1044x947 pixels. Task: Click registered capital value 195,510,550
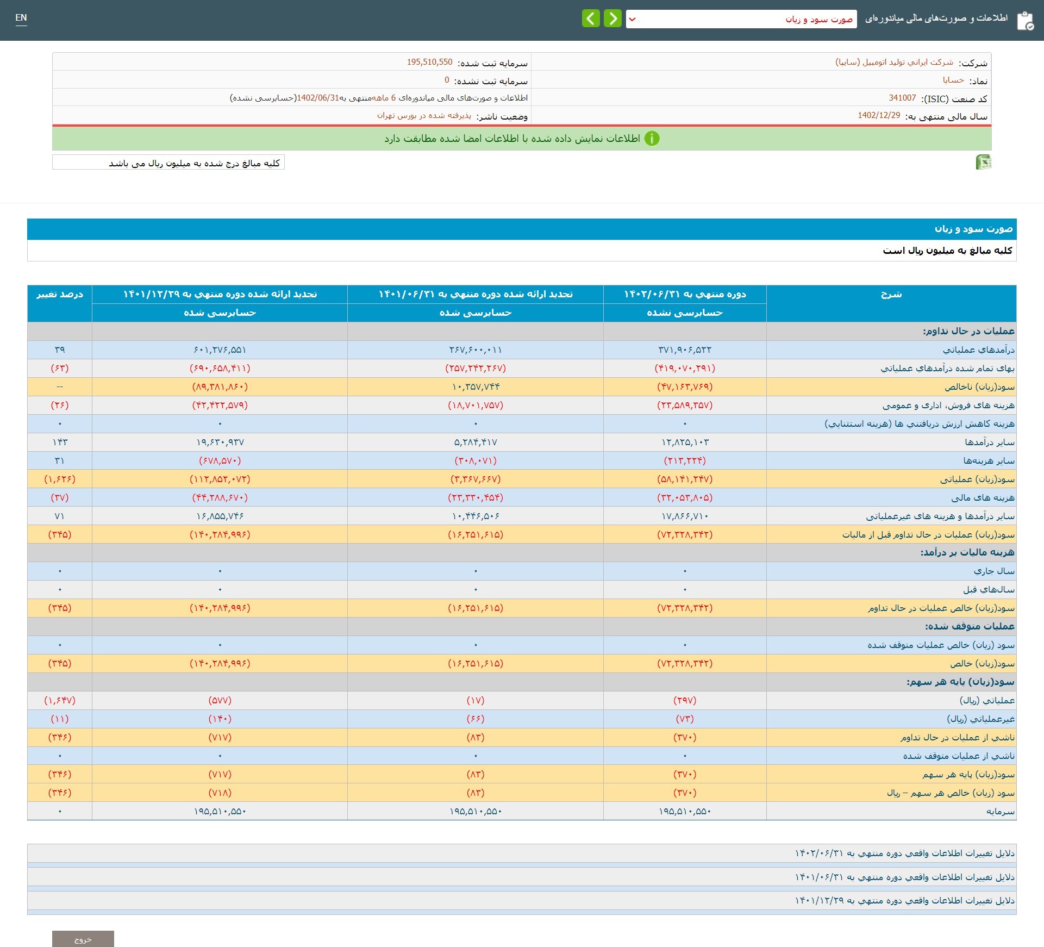tap(429, 63)
